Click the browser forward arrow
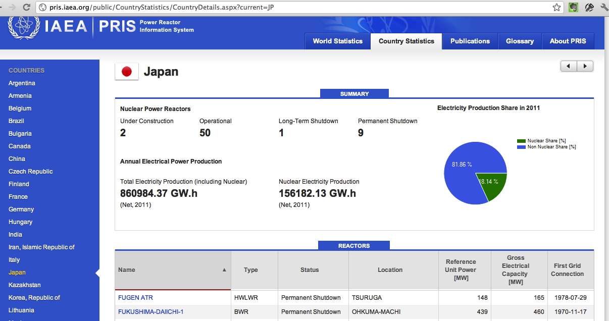Viewport: 609px width, 321px height. pos(12,7)
